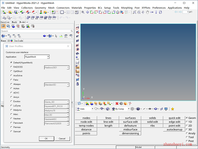Open the Geometry menu
This screenshot has width=198, height=149.
point(40,8)
